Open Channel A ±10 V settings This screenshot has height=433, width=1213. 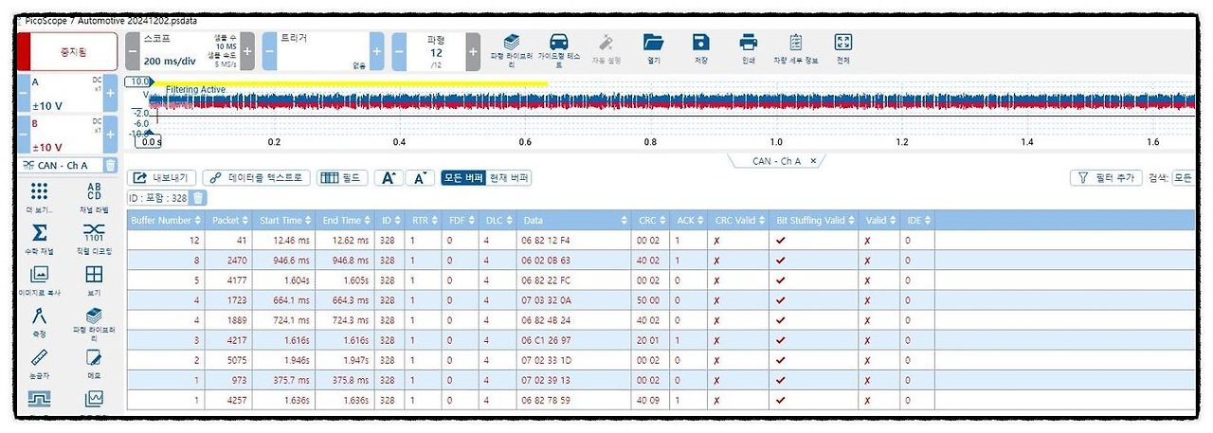click(66, 94)
